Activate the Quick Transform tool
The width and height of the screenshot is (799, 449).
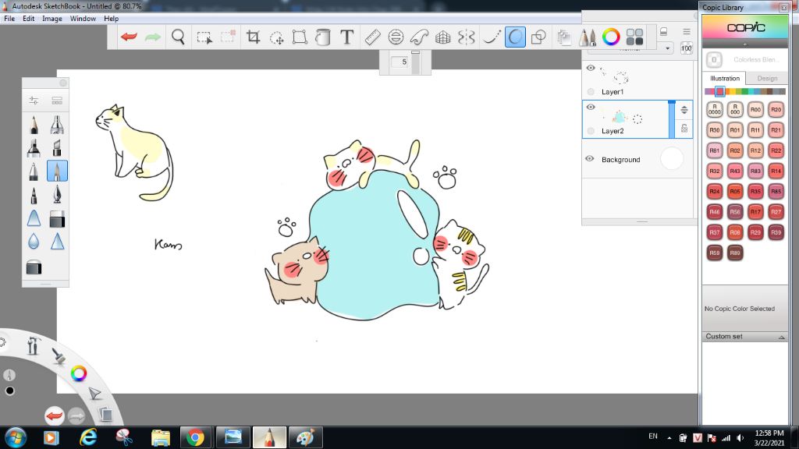tap(277, 37)
